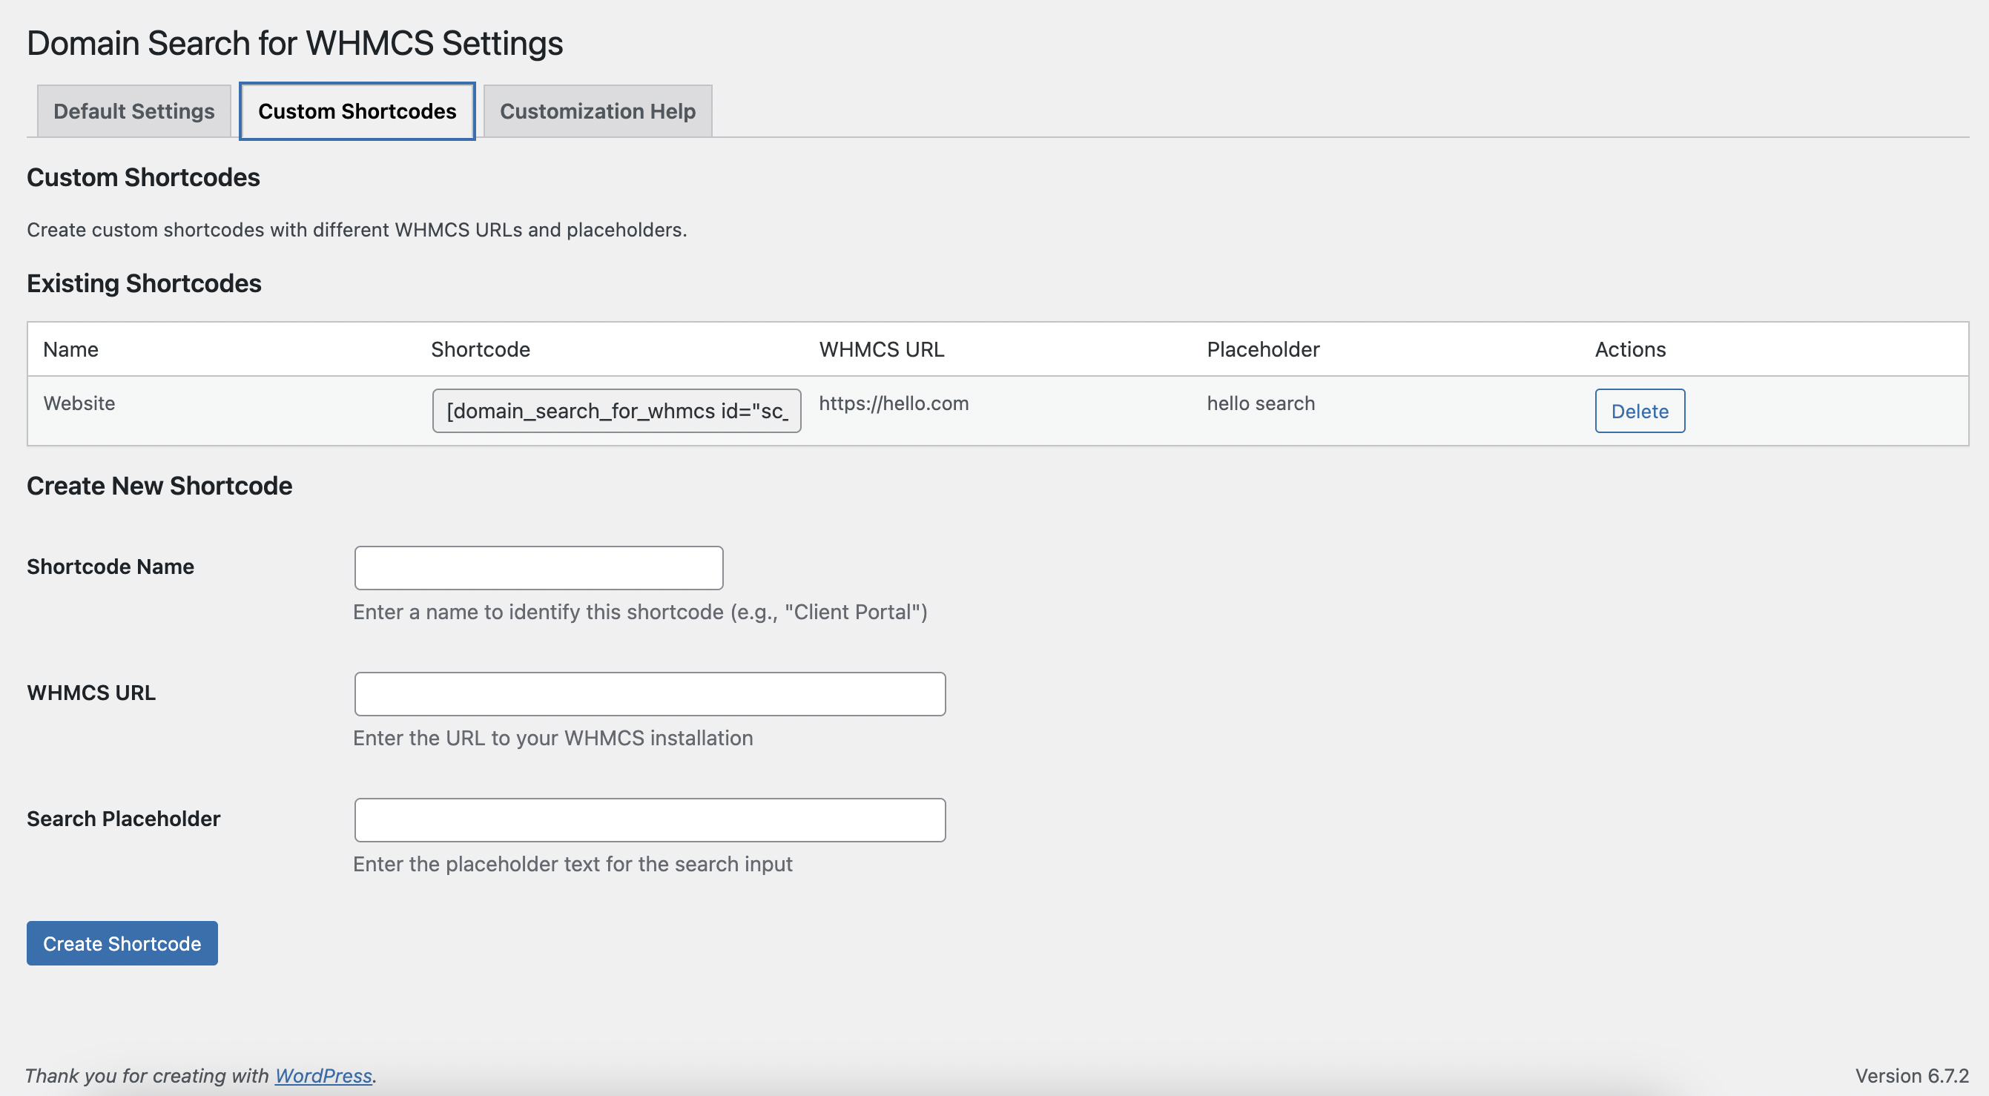Click the Client Portal example hint text

(640, 611)
